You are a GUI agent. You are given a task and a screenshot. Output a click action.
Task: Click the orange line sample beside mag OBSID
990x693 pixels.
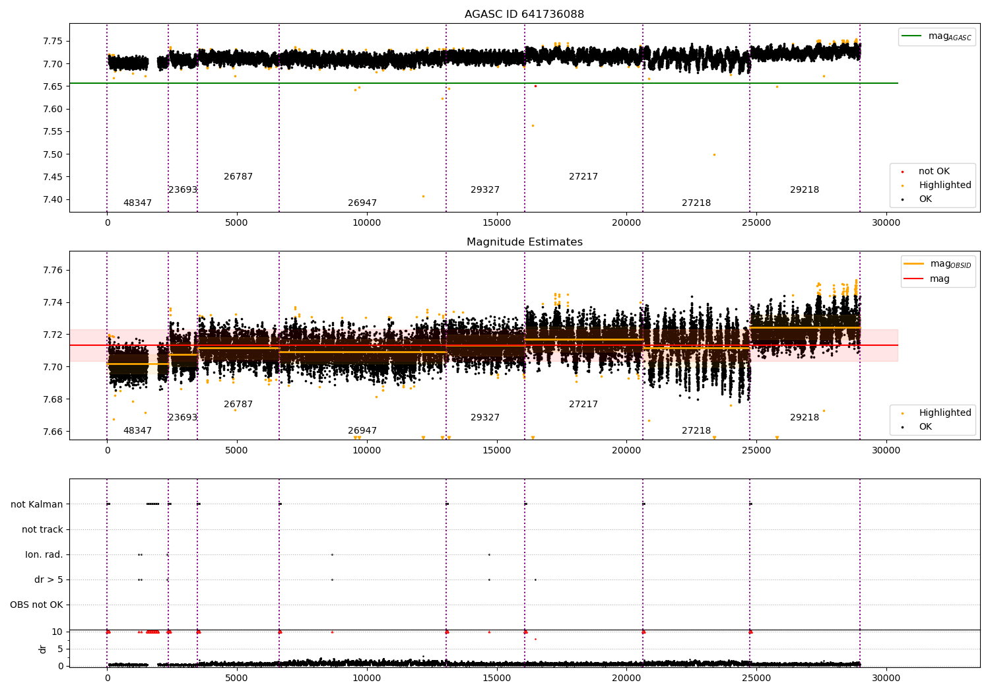pyautogui.click(x=914, y=264)
